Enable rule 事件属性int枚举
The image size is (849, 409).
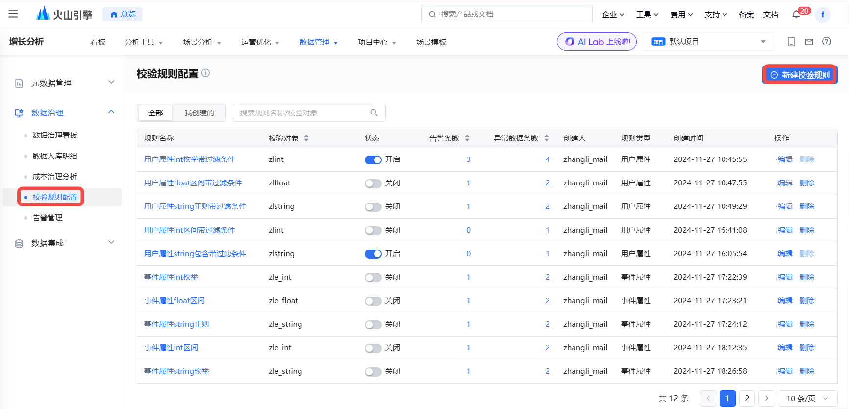[x=373, y=277]
